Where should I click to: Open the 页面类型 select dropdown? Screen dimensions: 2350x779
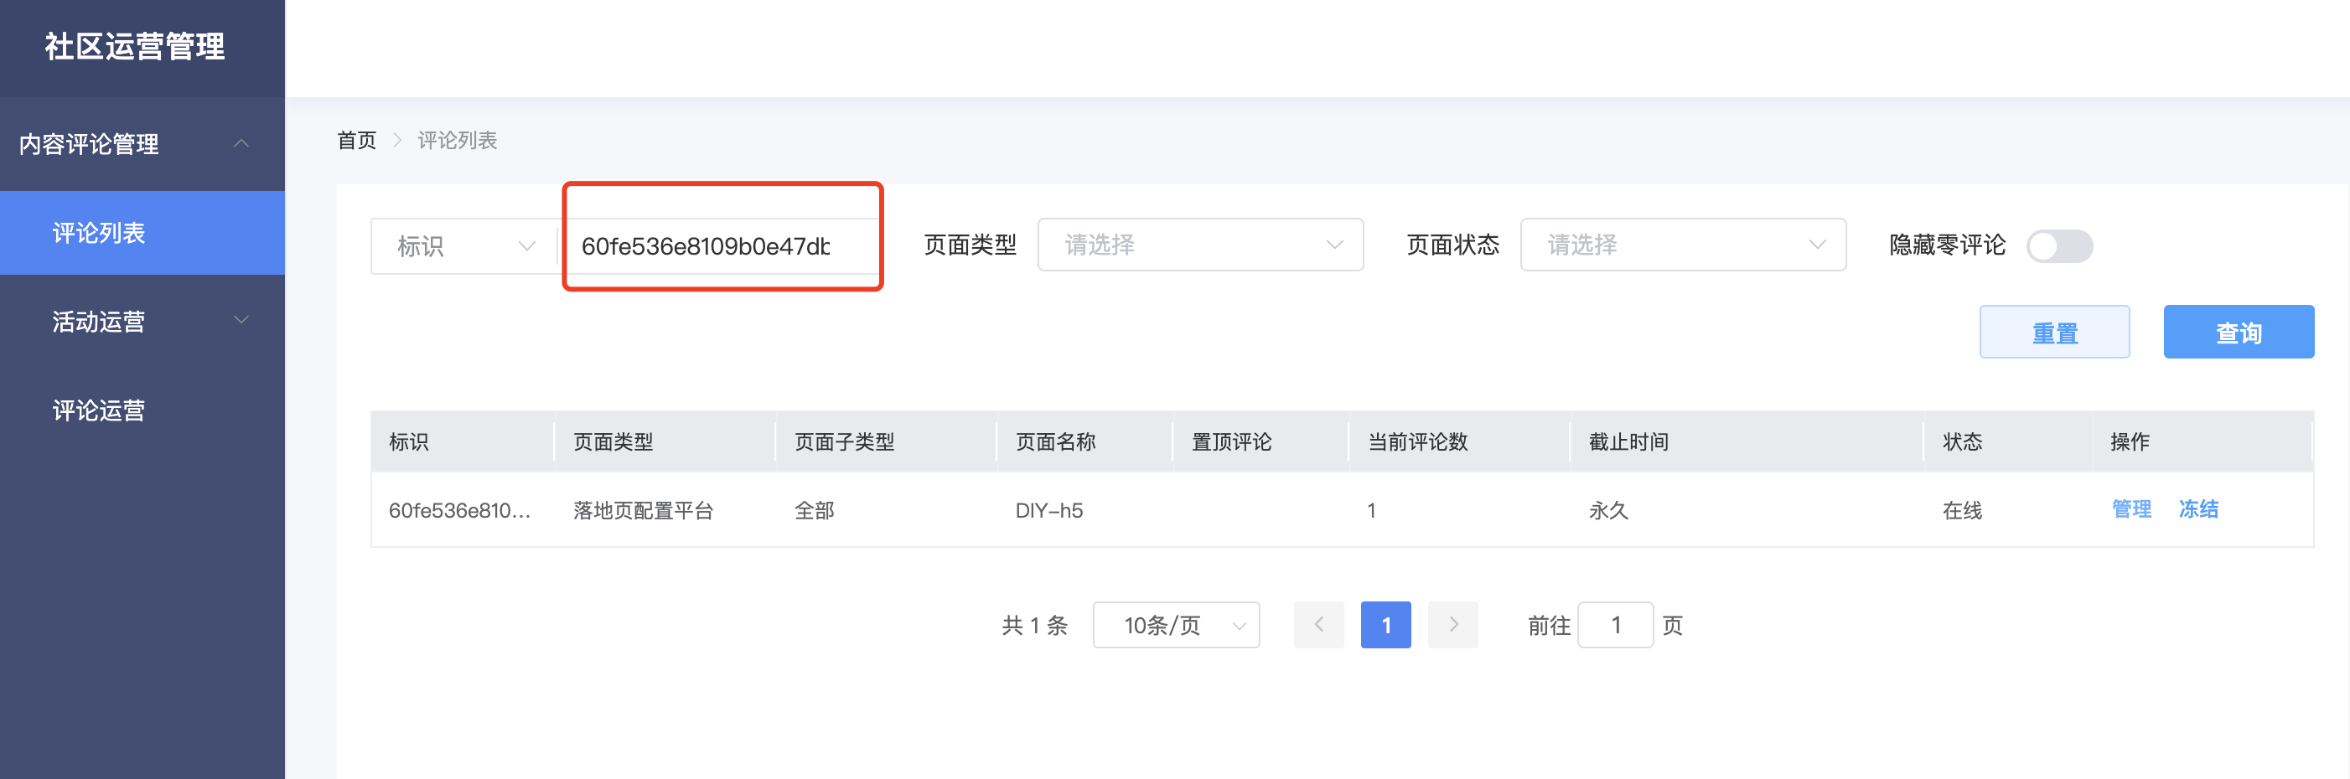coord(1199,245)
